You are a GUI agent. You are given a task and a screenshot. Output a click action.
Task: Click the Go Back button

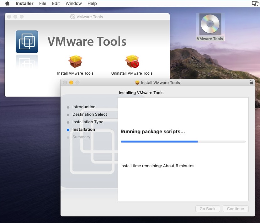(208, 209)
